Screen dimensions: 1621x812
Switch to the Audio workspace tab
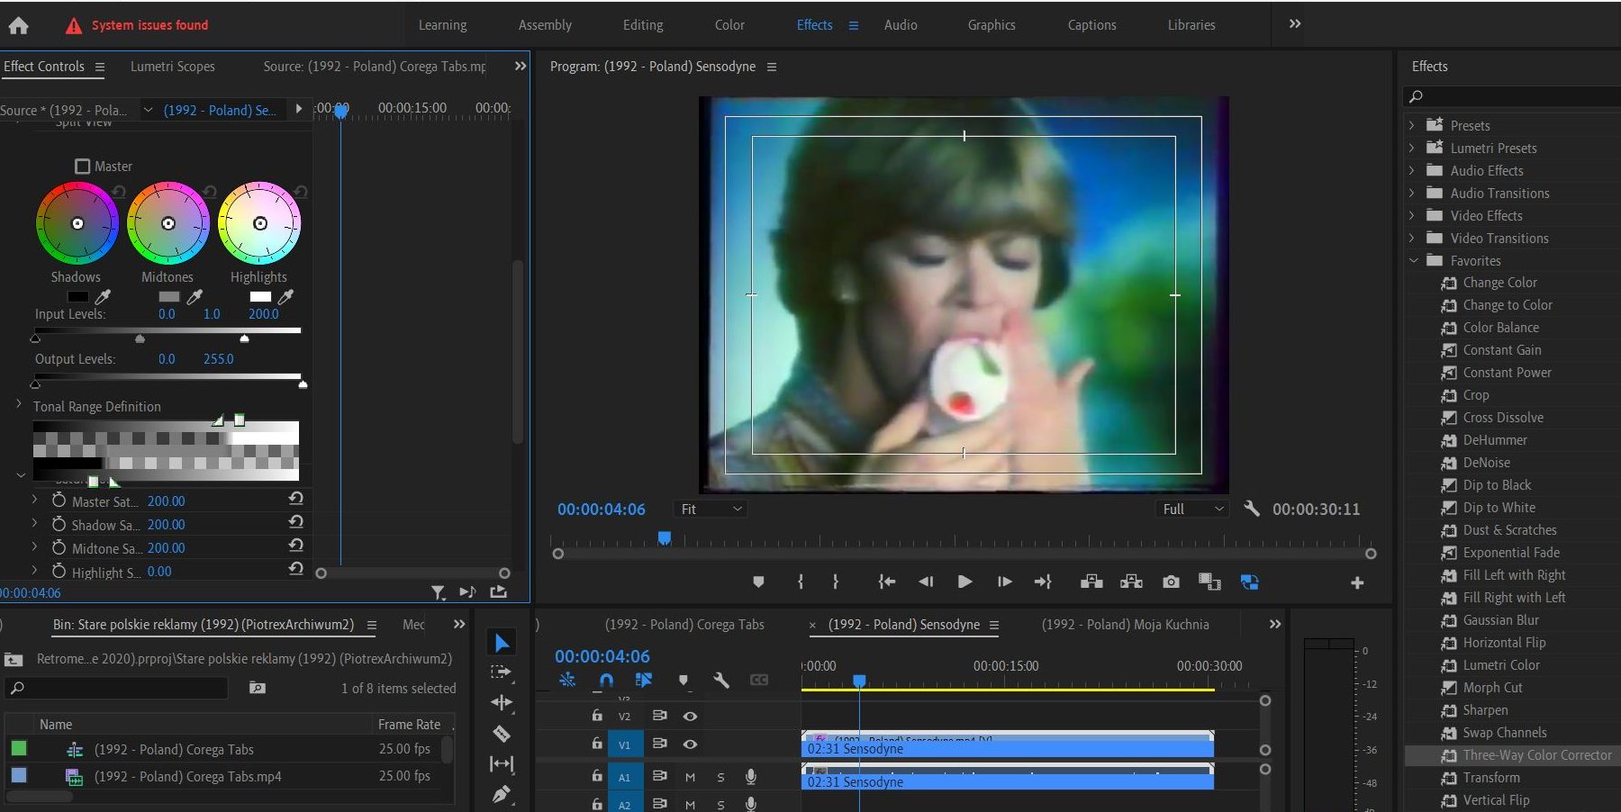click(901, 25)
